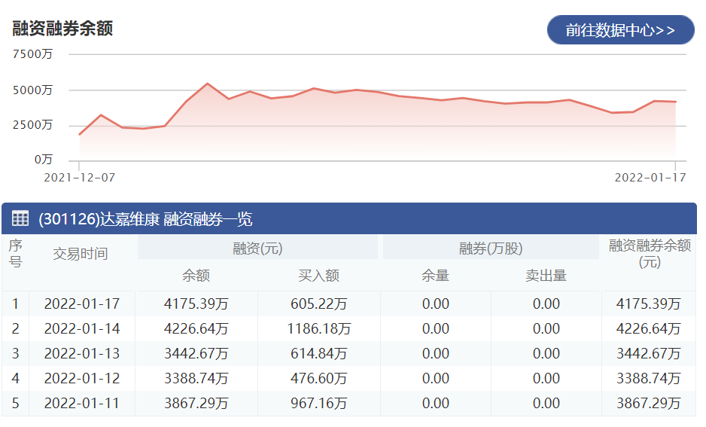Click the 614.84万 买入额 cell
Image resolution: width=706 pixels, height=427 pixels.
pyautogui.click(x=319, y=353)
